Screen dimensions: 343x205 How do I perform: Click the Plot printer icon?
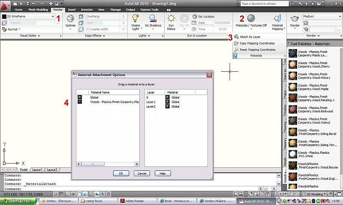point(51,3)
